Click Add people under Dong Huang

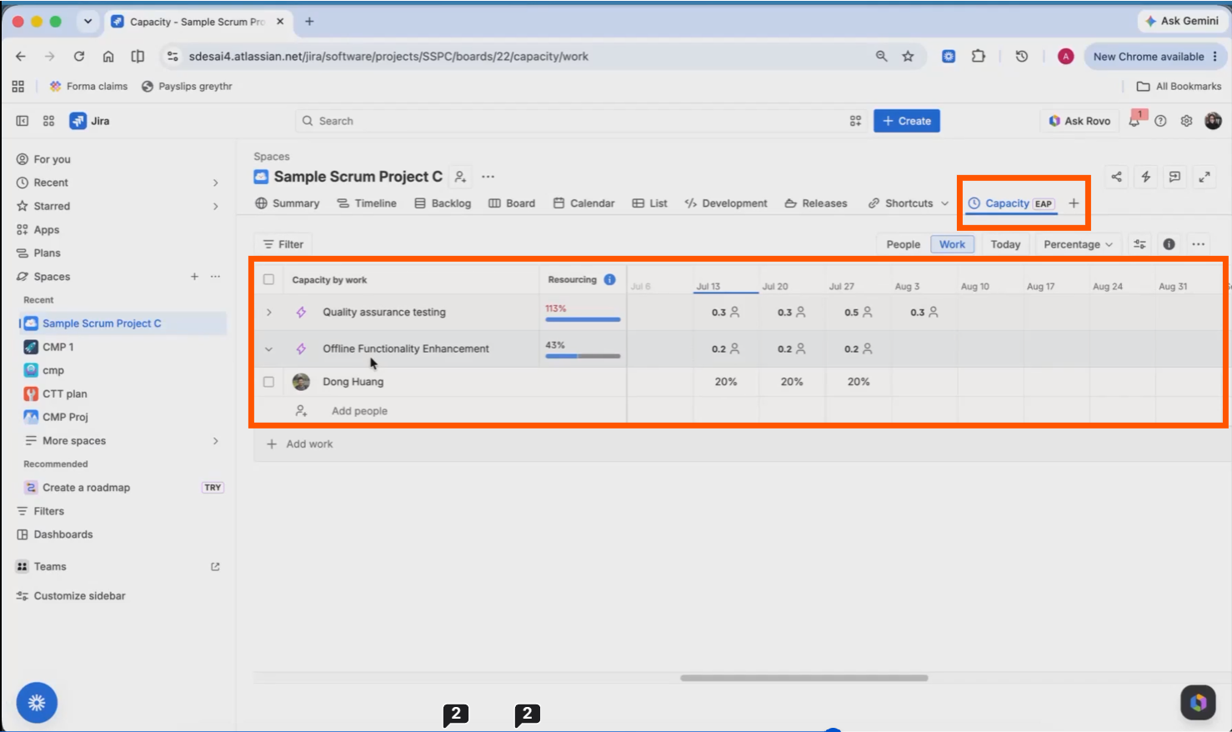tap(359, 411)
